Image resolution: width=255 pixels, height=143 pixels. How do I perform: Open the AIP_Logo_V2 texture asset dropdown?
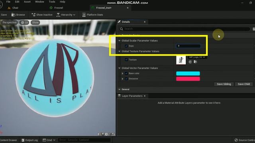[x=198, y=57]
